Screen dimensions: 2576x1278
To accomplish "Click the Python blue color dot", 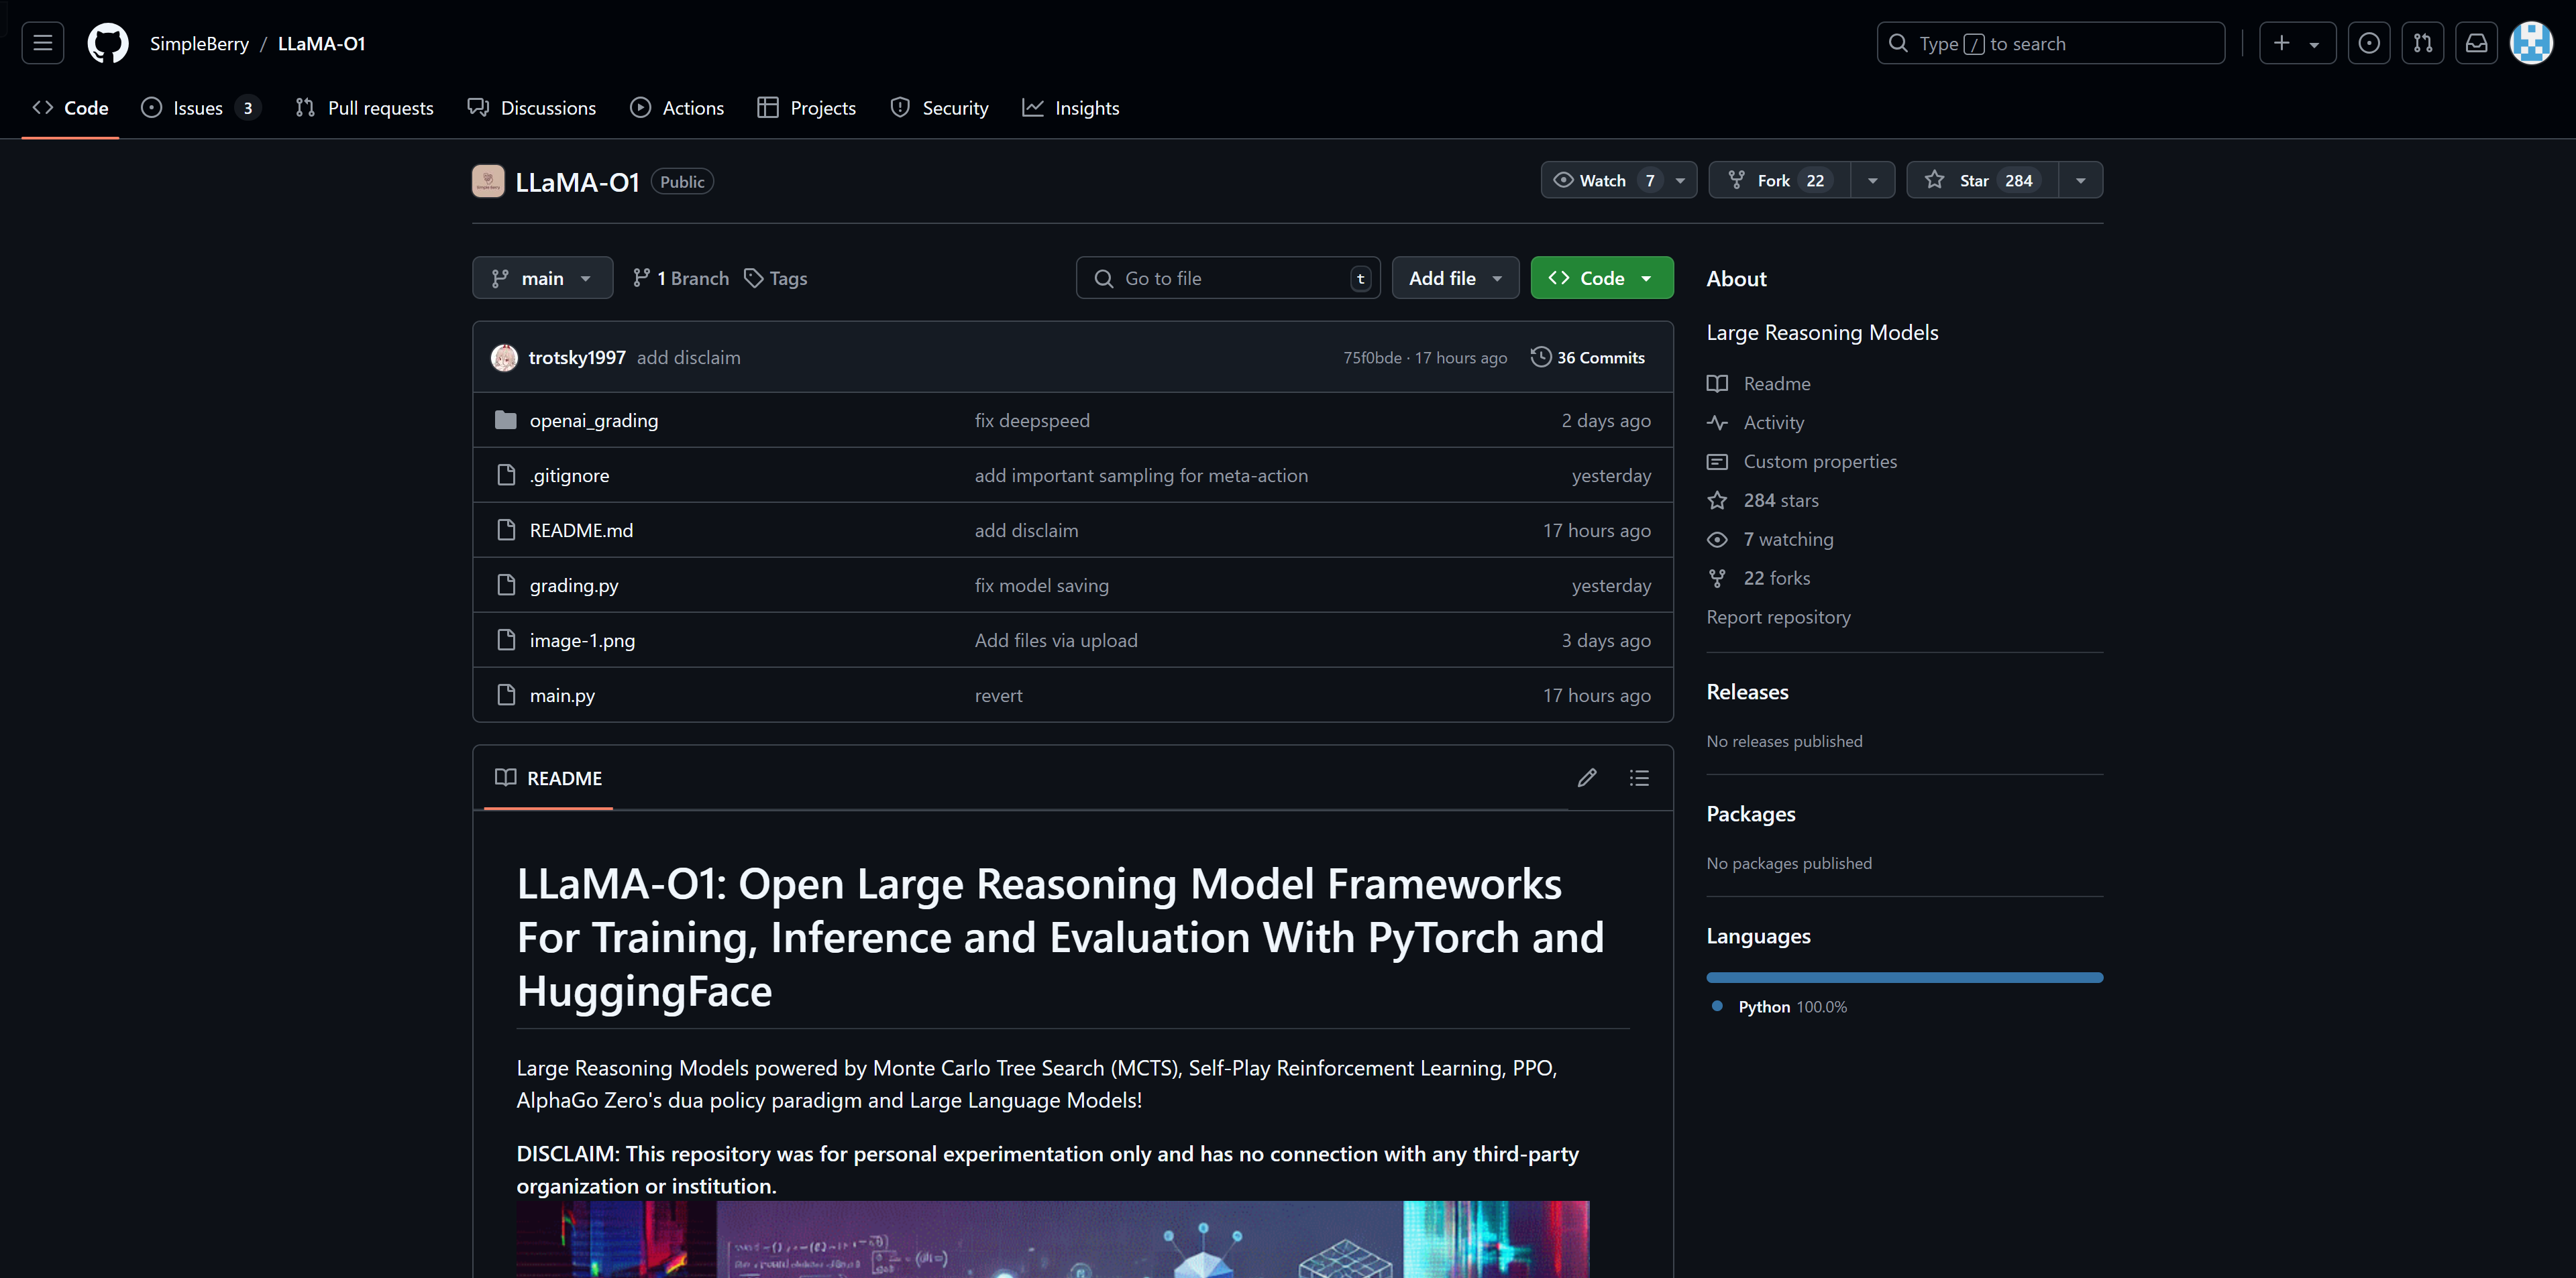I will [1717, 1005].
